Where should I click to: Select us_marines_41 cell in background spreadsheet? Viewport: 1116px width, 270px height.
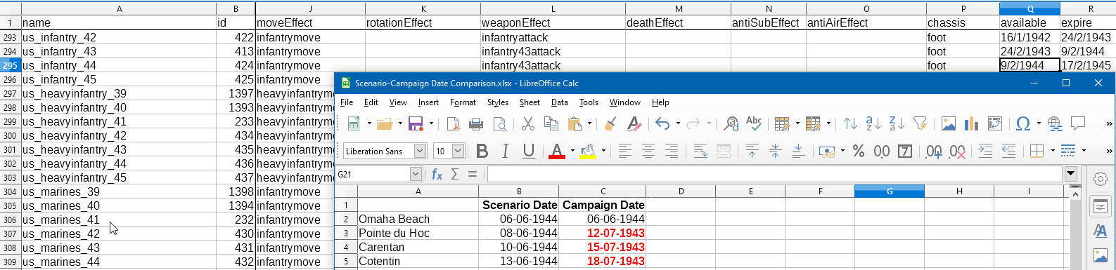click(x=119, y=220)
